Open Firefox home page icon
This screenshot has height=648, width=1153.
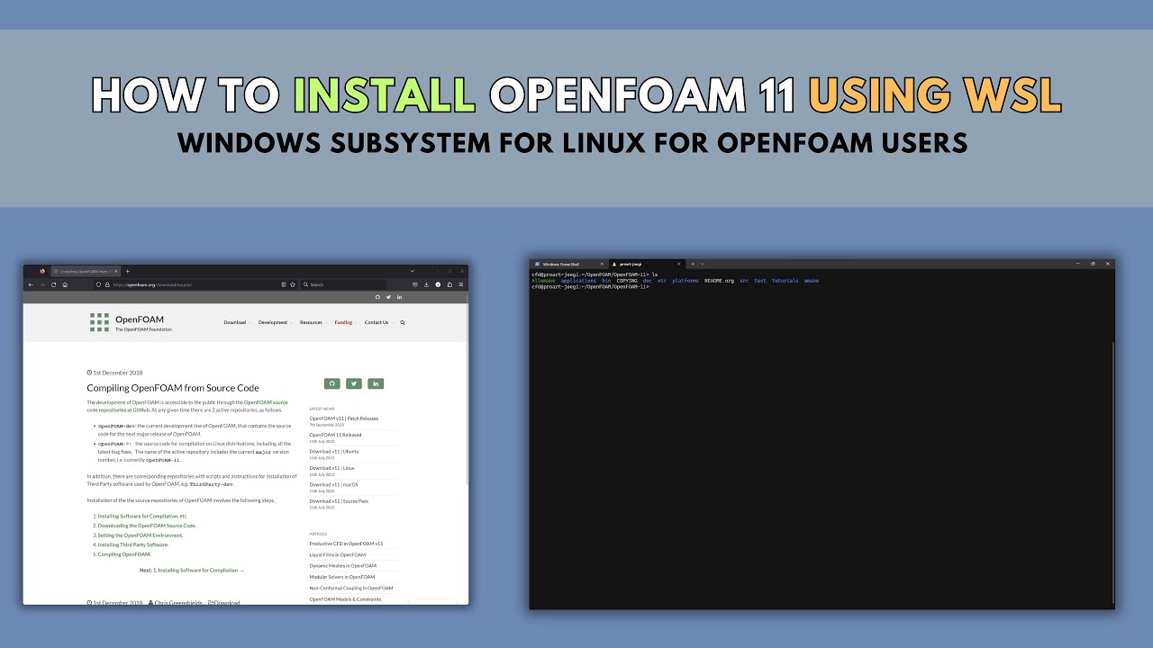click(x=65, y=284)
